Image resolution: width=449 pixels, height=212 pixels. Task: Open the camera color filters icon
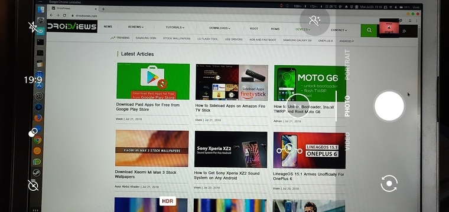33,132
